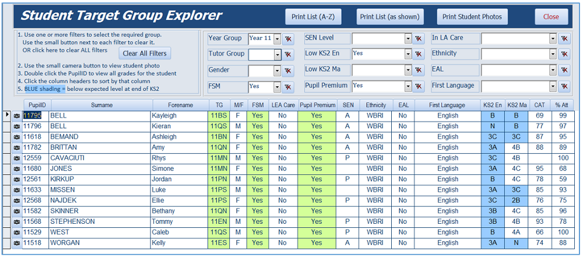
Task: Click Print Student Photos button
Action: pyautogui.click(x=472, y=17)
